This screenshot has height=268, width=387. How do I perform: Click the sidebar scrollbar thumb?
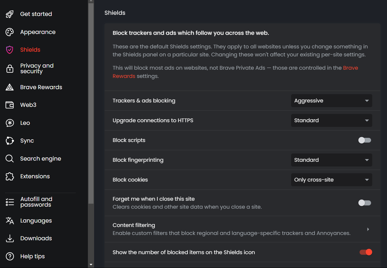pos(91,103)
